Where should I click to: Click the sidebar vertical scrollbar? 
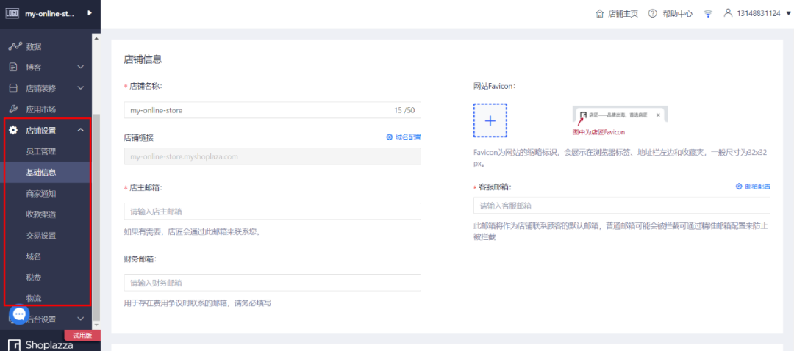(x=97, y=217)
